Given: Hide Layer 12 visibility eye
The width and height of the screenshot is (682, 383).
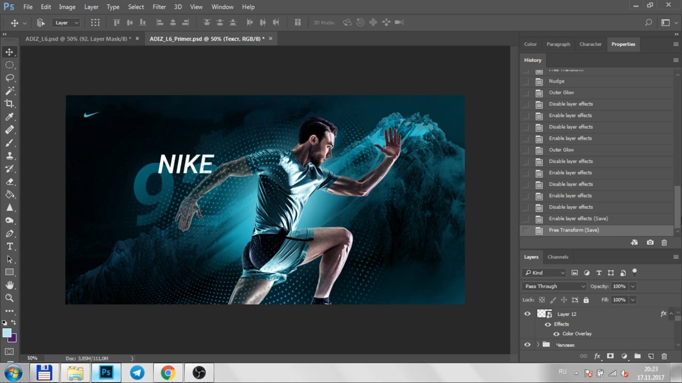Looking at the screenshot, I should pyautogui.click(x=527, y=314).
